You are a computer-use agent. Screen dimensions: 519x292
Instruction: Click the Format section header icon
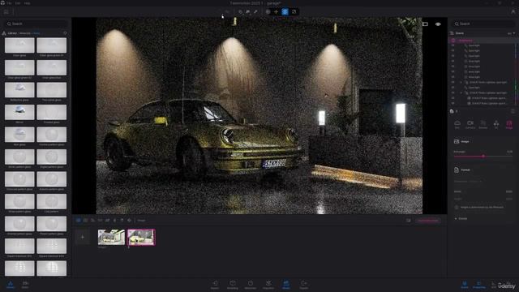pyautogui.click(x=457, y=170)
